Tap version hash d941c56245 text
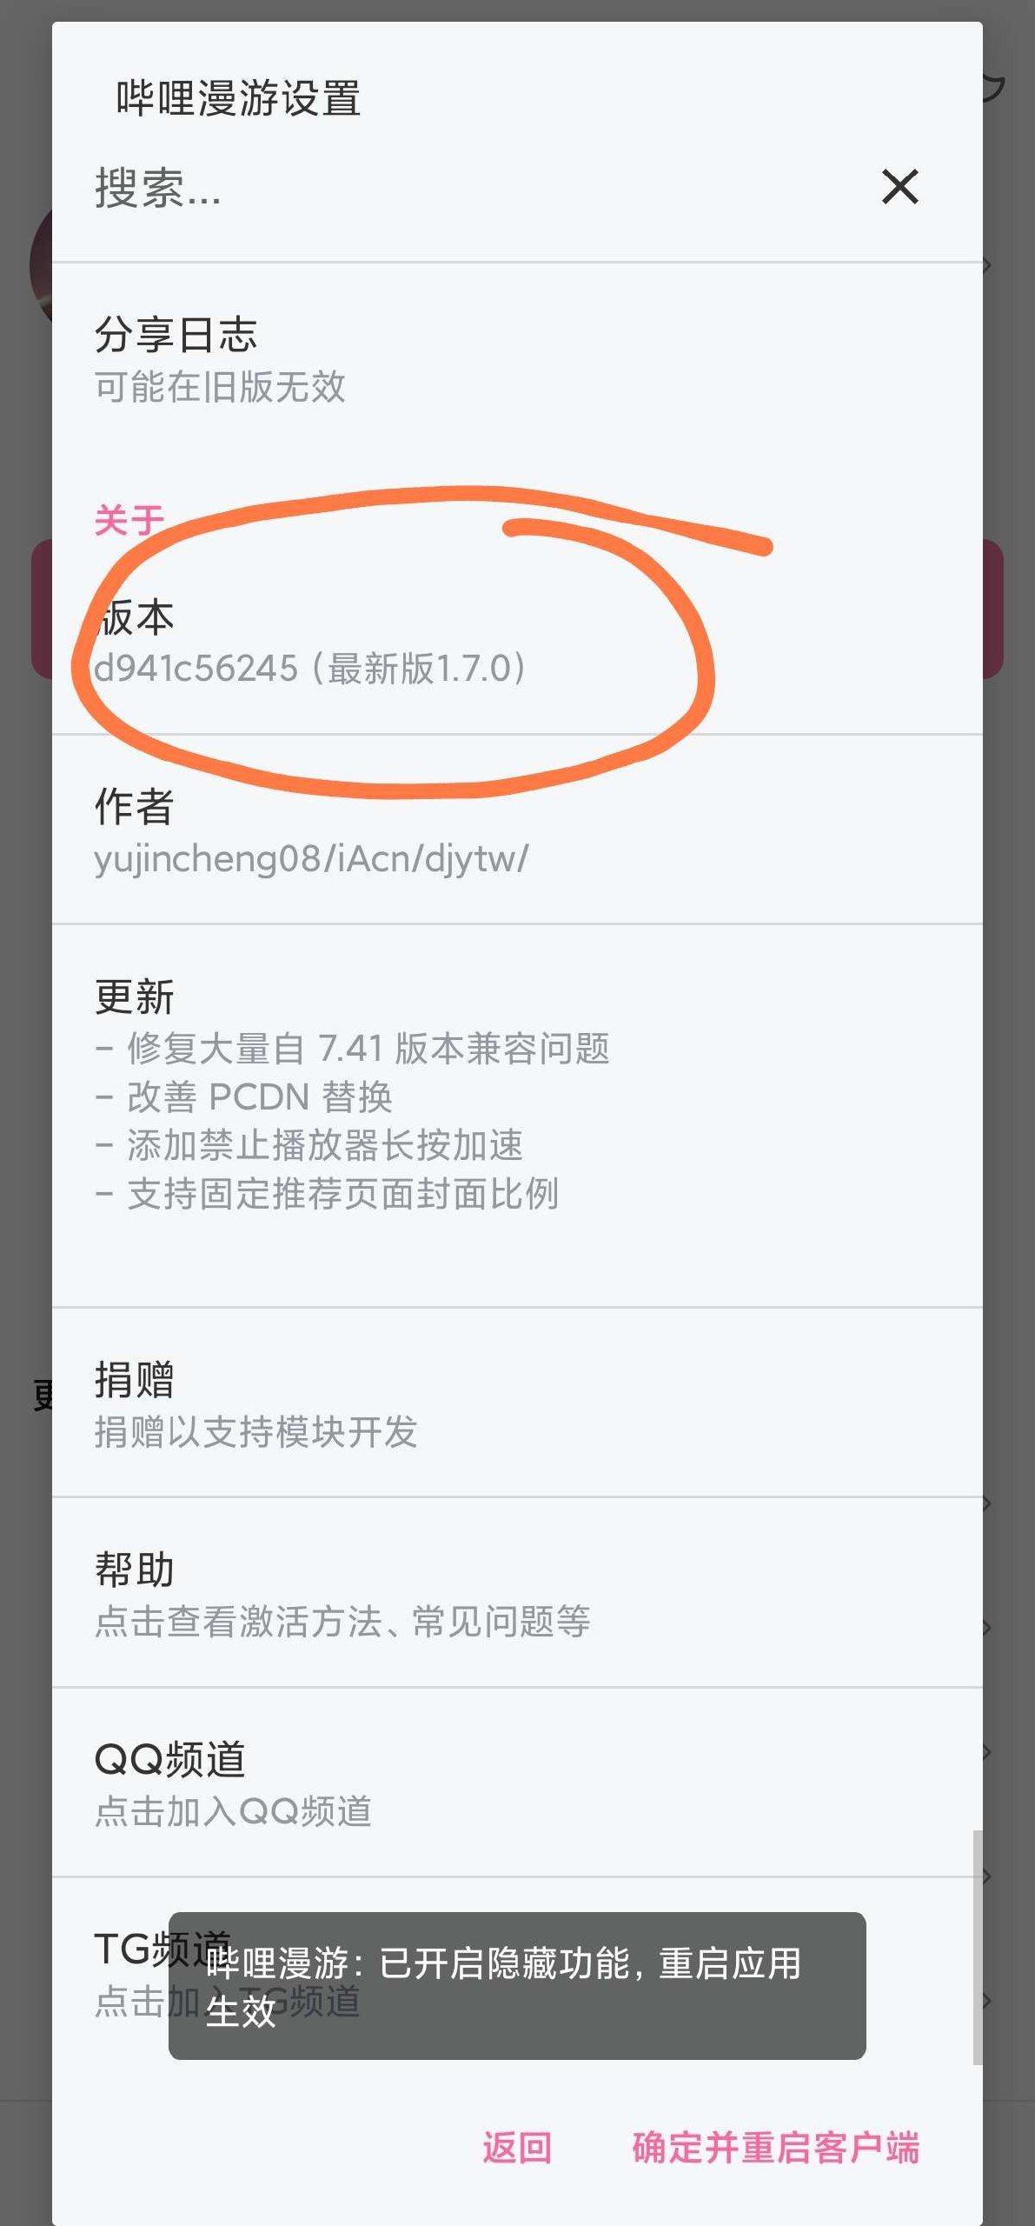1035x2226 pixels. (x=196, y=669)
